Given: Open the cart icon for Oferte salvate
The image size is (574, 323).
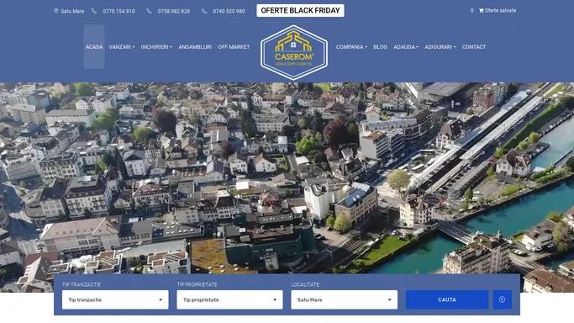Looking at the screenshot, I should coord(481,11).
